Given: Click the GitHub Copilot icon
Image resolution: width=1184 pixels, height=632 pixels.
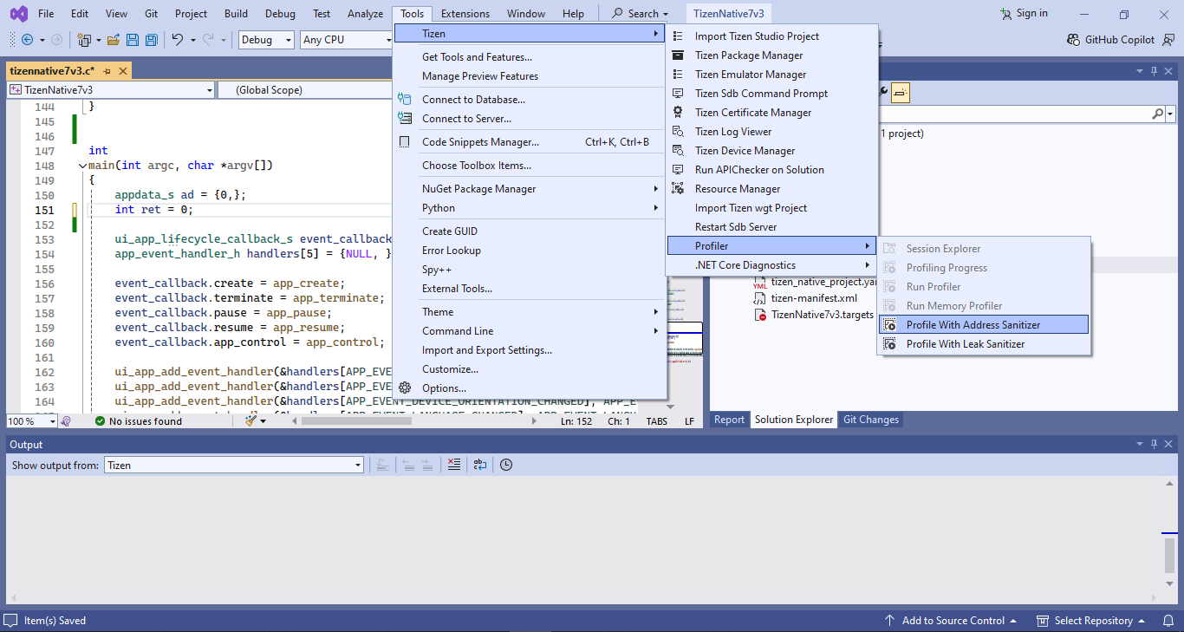Looking at the screenshot, I should 1073,40.
